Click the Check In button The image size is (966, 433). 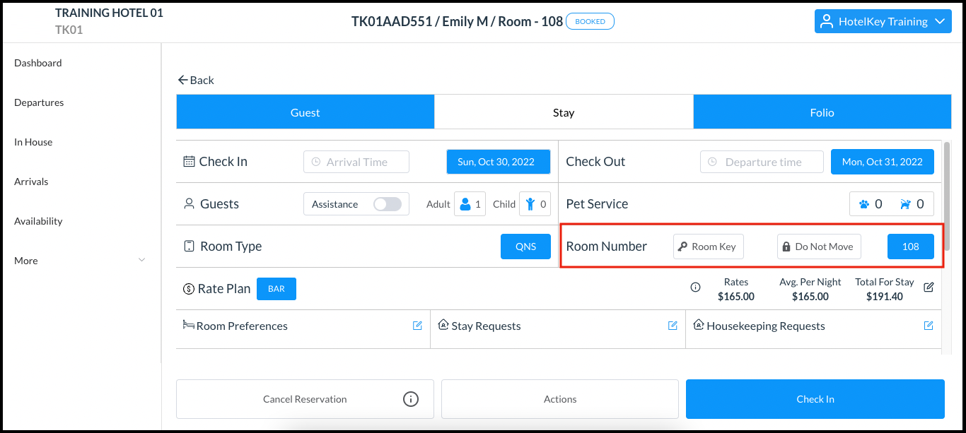coord(815,398)
